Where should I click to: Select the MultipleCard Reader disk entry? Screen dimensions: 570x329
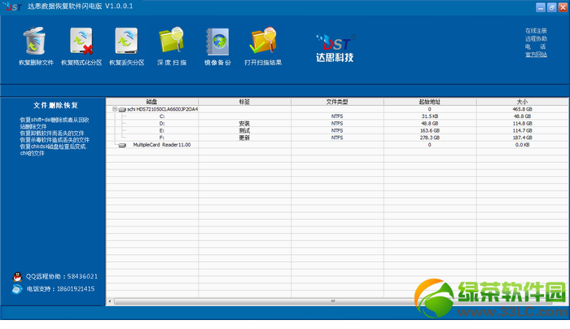pos(161,145)
